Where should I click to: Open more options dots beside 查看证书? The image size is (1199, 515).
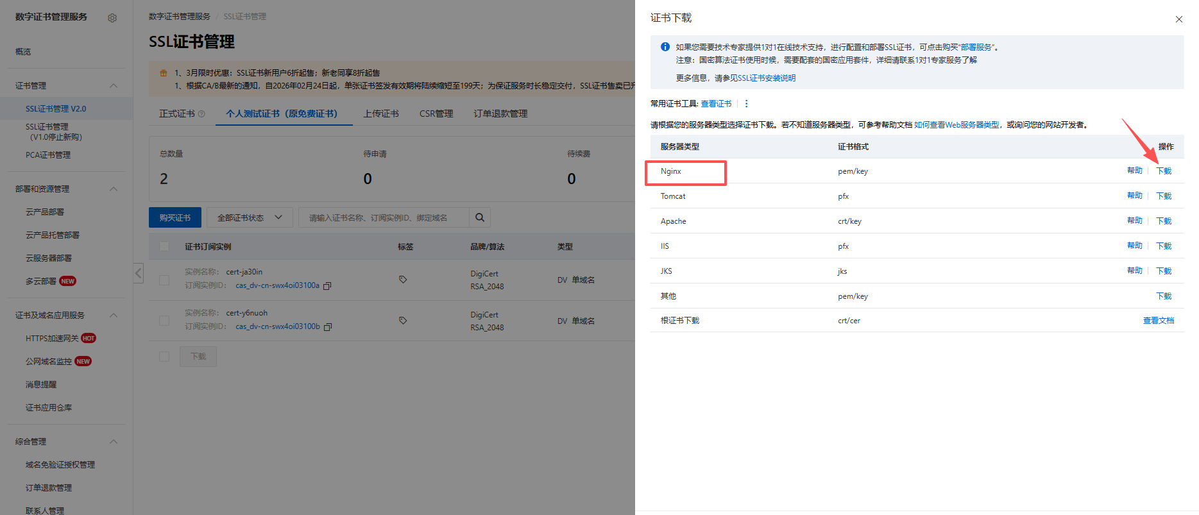(x=746, y=104)
